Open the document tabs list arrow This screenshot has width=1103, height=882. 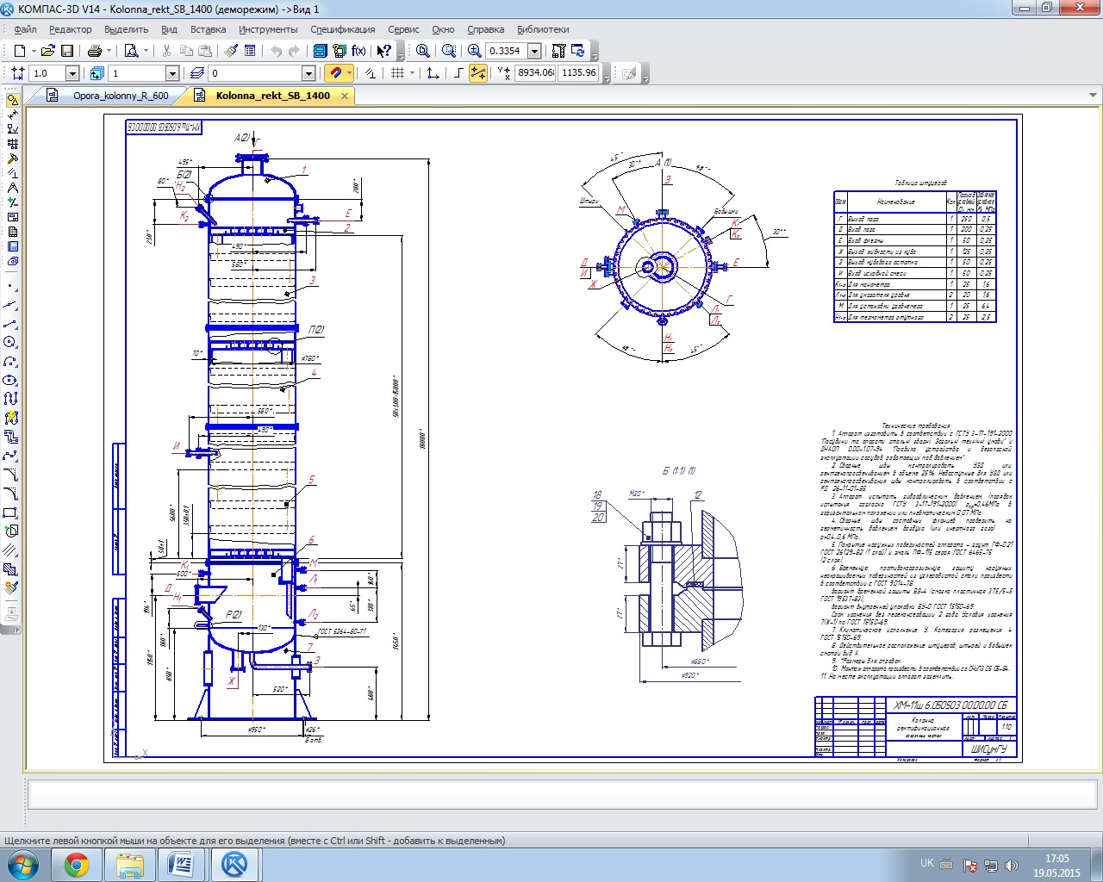(x=1094, y=96)
